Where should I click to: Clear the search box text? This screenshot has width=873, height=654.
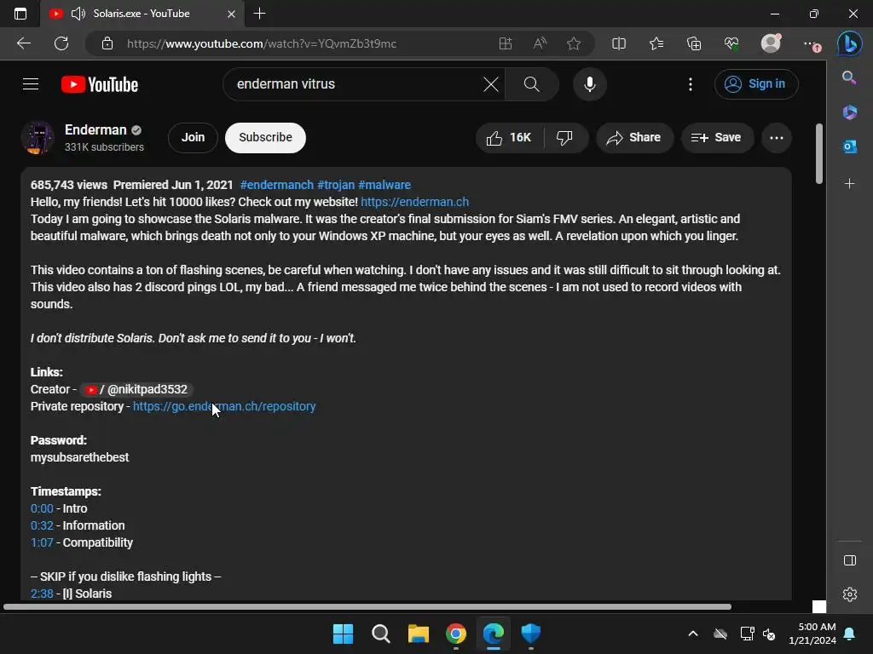click(x=490, y=84)
